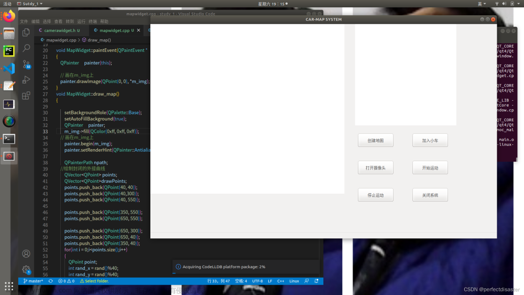
Task: Select the C++ language mode in status bar
Action: [x=281, y=281]
